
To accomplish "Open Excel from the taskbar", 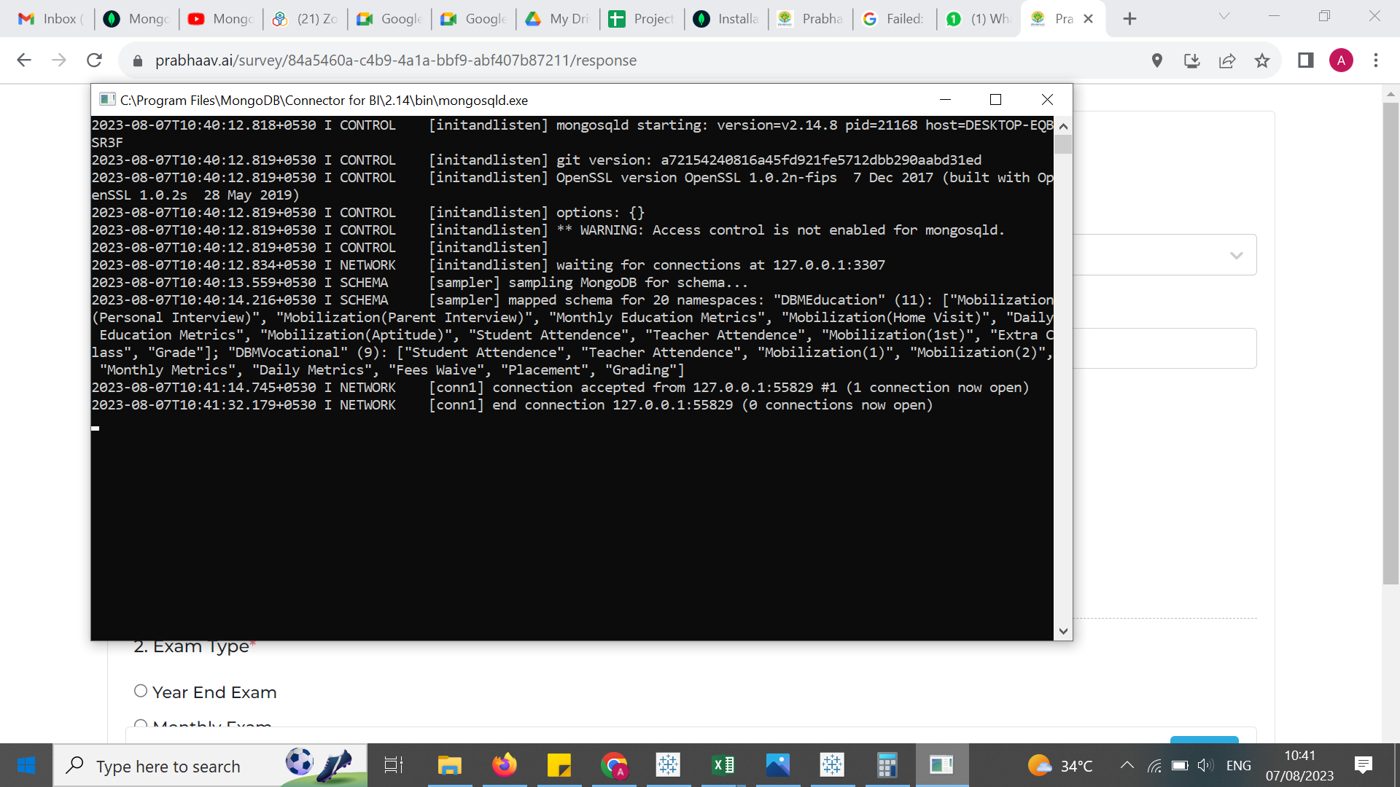I will [x=723, y=765].
